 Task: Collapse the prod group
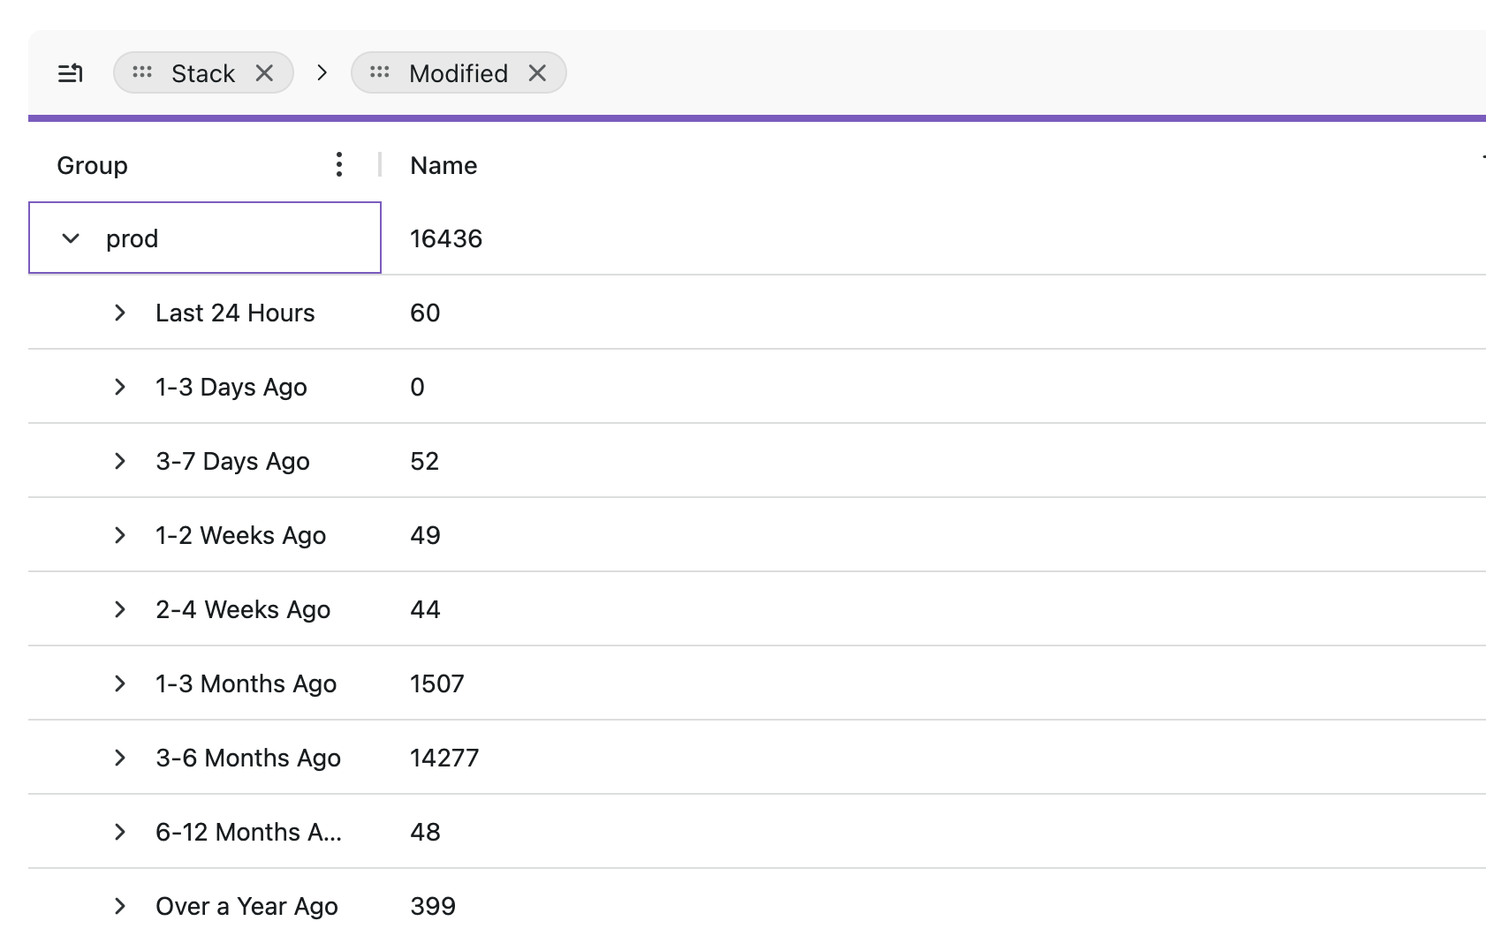(69, 238)
